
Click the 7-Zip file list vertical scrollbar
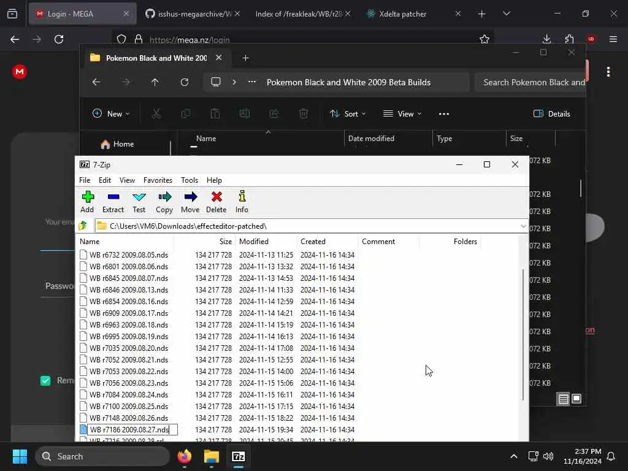[x=523, y=334]
